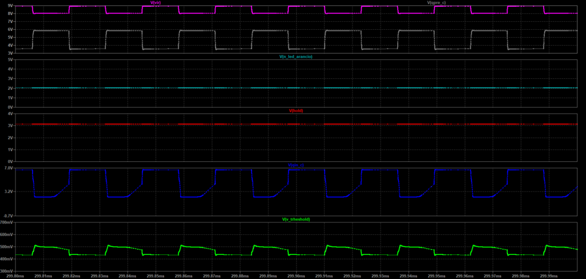Click the 299.88ms time axis label
The image size is (586, 279).
240,276
